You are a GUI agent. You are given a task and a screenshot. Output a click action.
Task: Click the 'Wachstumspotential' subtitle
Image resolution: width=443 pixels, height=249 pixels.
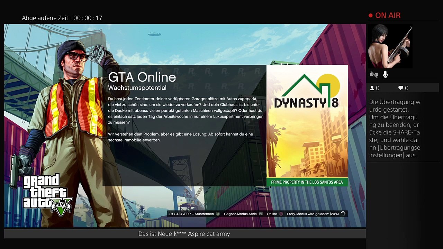[137, 88]
